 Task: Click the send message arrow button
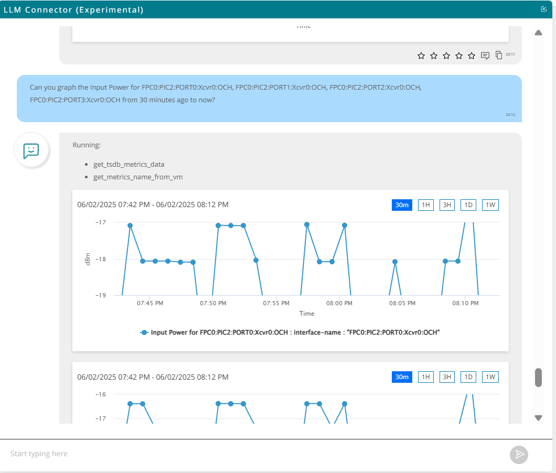[x=519, y=454]
